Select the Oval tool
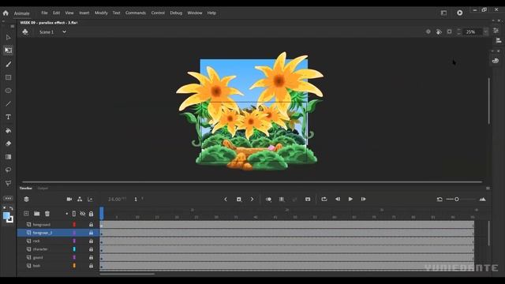 click(9, 91)
